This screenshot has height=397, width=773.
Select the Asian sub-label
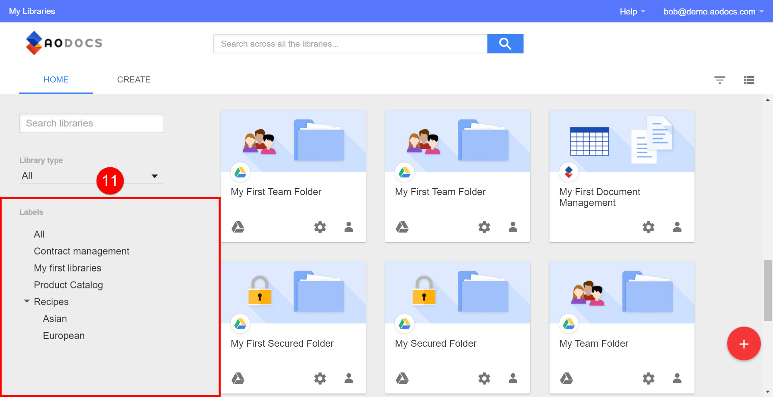[55, 319]
